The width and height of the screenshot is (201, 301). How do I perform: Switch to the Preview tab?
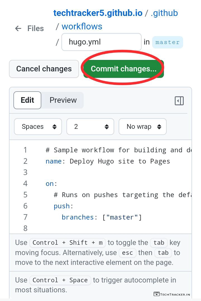pyautogui.click(x=63, y=100)
